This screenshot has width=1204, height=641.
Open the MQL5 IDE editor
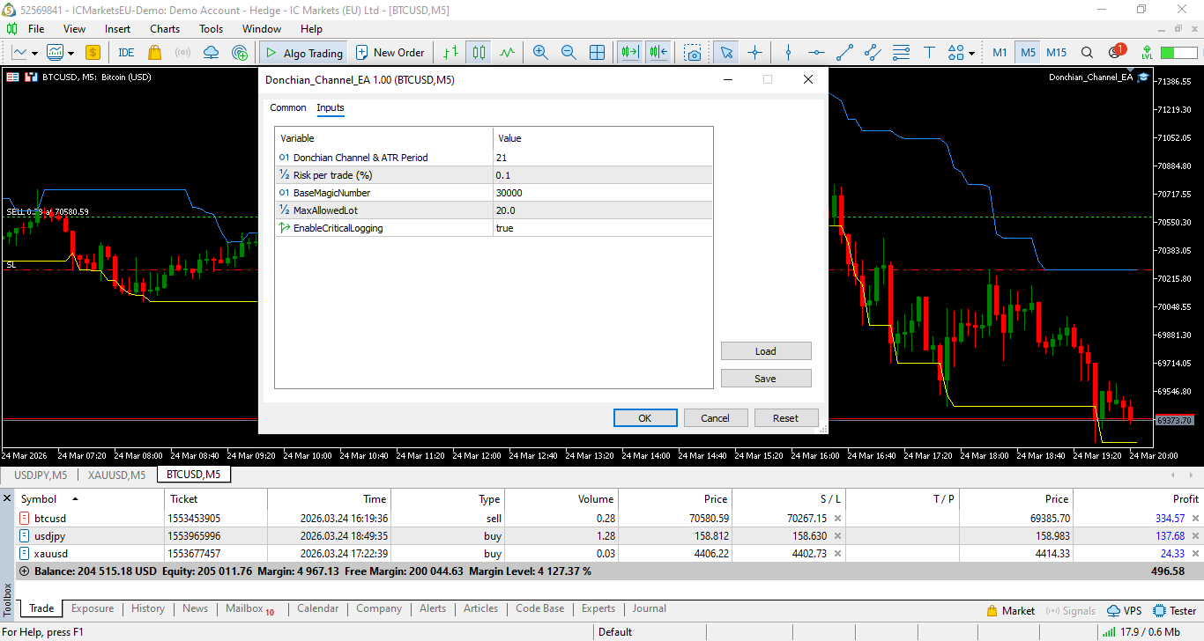click(126, 53)
